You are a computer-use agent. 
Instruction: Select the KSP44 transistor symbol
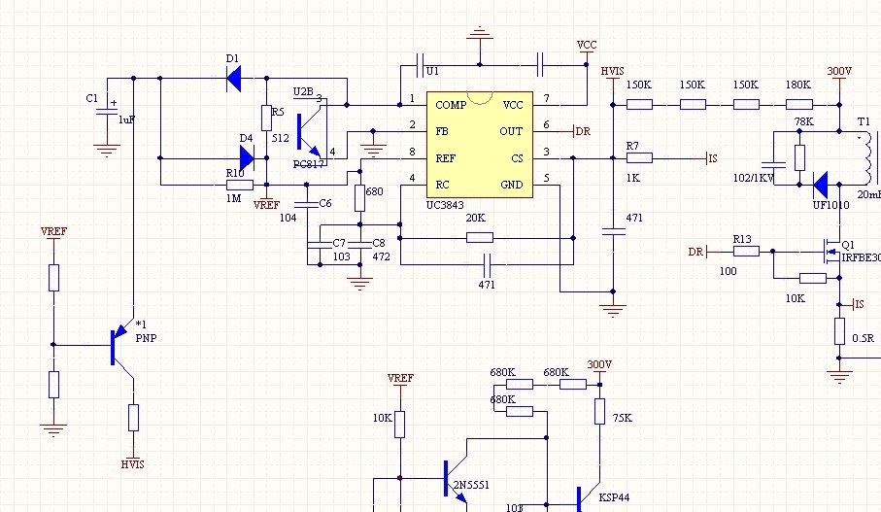tap(579, 500)
